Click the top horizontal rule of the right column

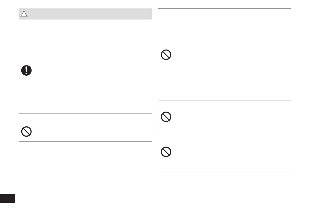point(224,9)
